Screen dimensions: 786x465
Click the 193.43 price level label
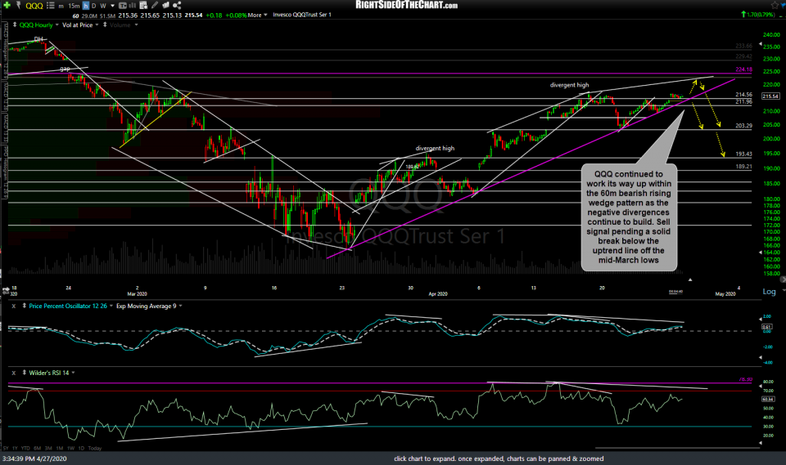[x=744, y=154]
